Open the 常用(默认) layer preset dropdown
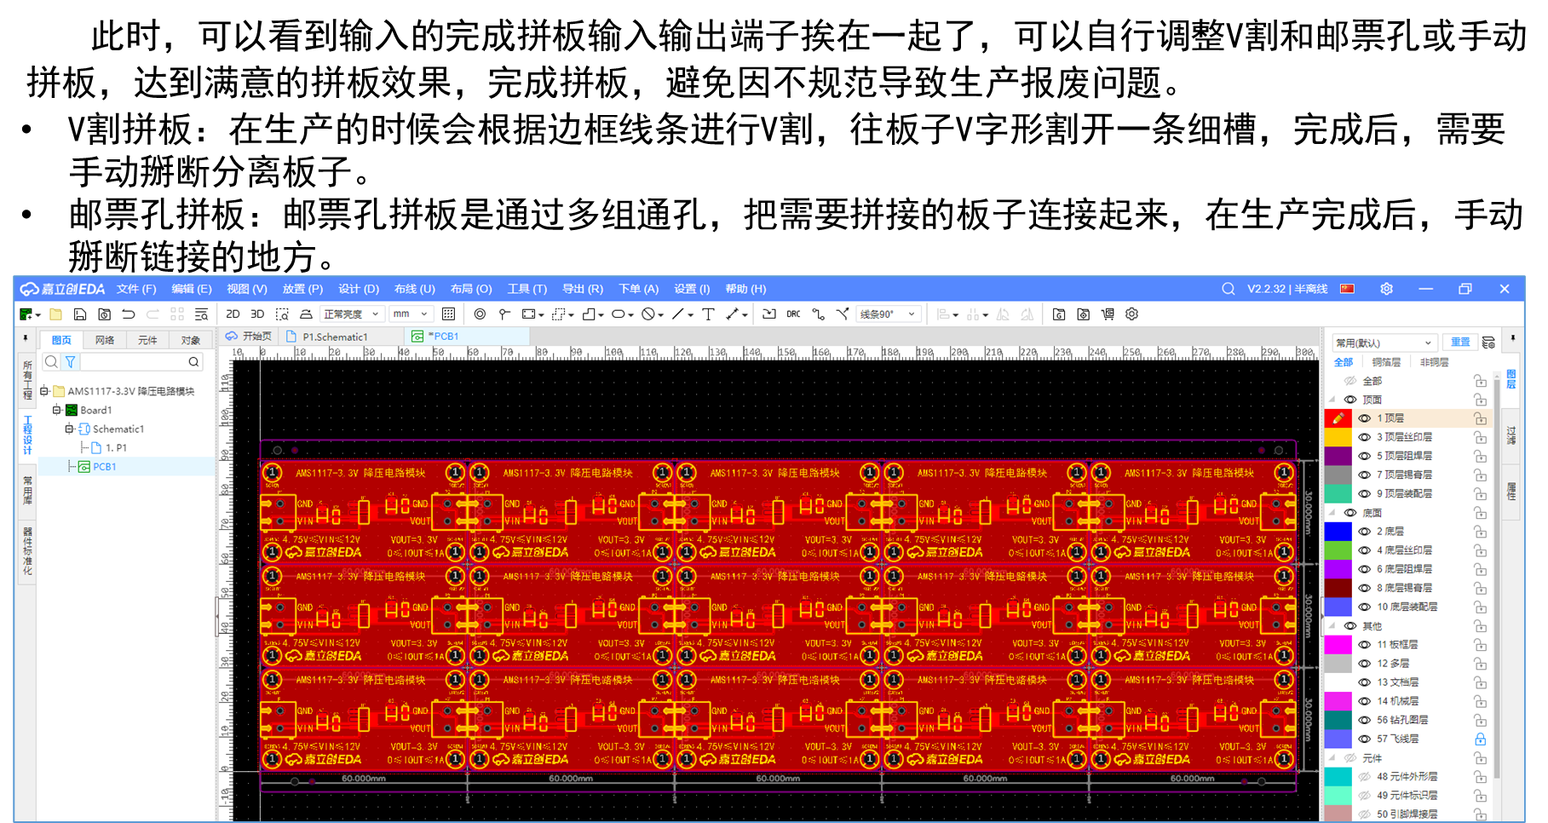Screen dimensions: 1548x823 pyautogui.click(x=1384, y=342)
